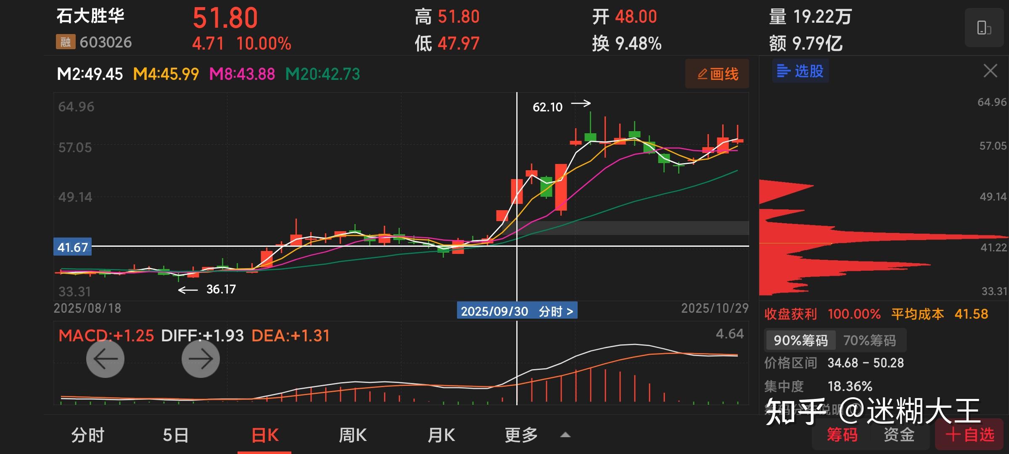Tap the 融 margin badge icon
The width and height of the screenshot is (1009, 454).
(x=65, y=42)
